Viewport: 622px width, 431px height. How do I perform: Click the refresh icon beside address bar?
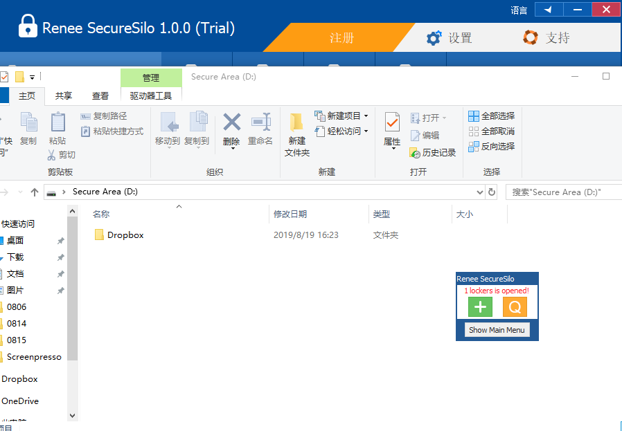pos(492,192)
